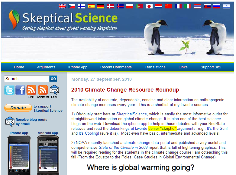Open the Facebook page icon
The width and height of the screenshot is (236, 175).
click(20, 90)
